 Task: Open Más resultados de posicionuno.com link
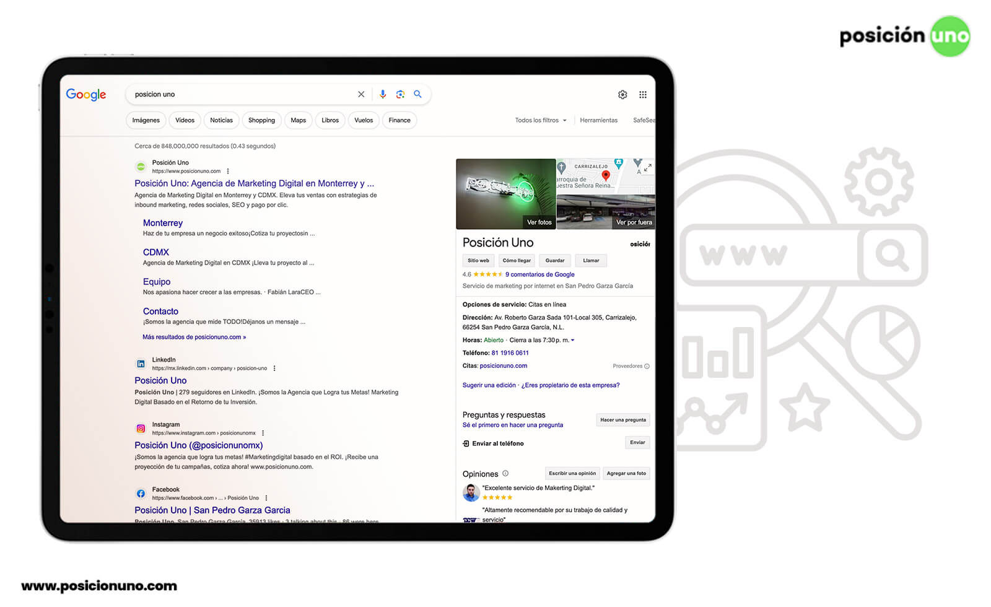(194, 337)
